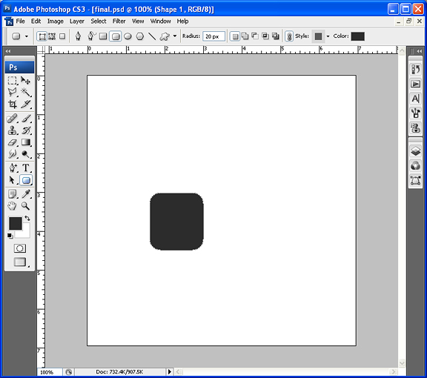This screenshot has width=427, height=378.
Task: Select the Healing Brush tool
Action: (x=13, y=119)
